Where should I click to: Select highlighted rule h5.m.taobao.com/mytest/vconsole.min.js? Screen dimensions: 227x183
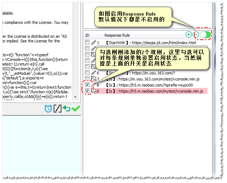(x=152, y=91)
